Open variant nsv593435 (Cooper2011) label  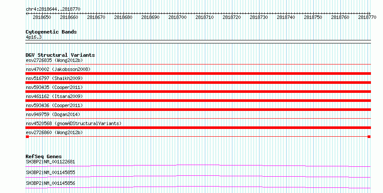click(54, 87)
